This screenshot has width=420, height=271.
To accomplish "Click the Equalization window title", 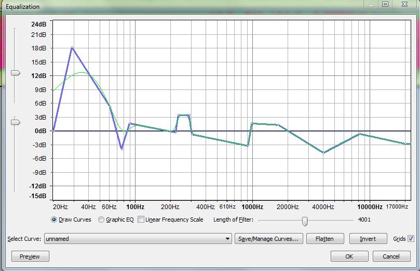I will tap(22, 7).
